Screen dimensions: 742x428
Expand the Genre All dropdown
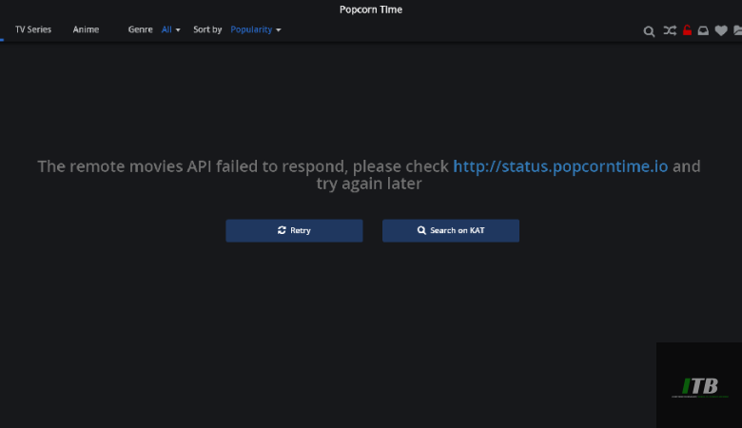point(171,29)
